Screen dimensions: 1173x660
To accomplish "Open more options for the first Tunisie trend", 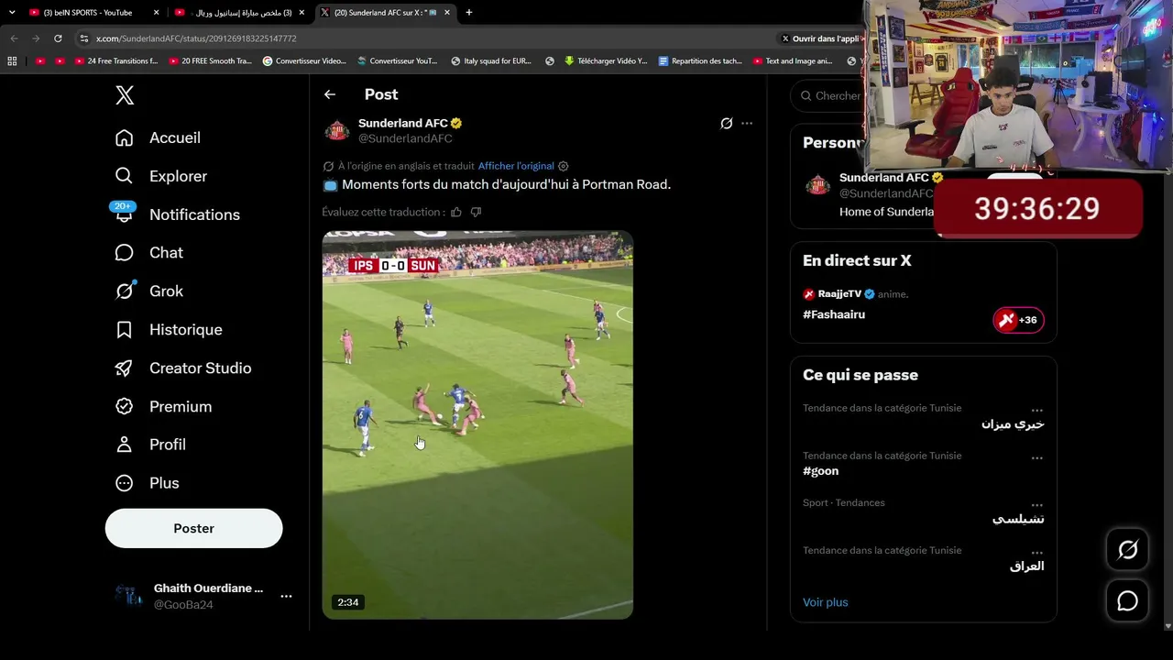I will (x=1036, y=410).
